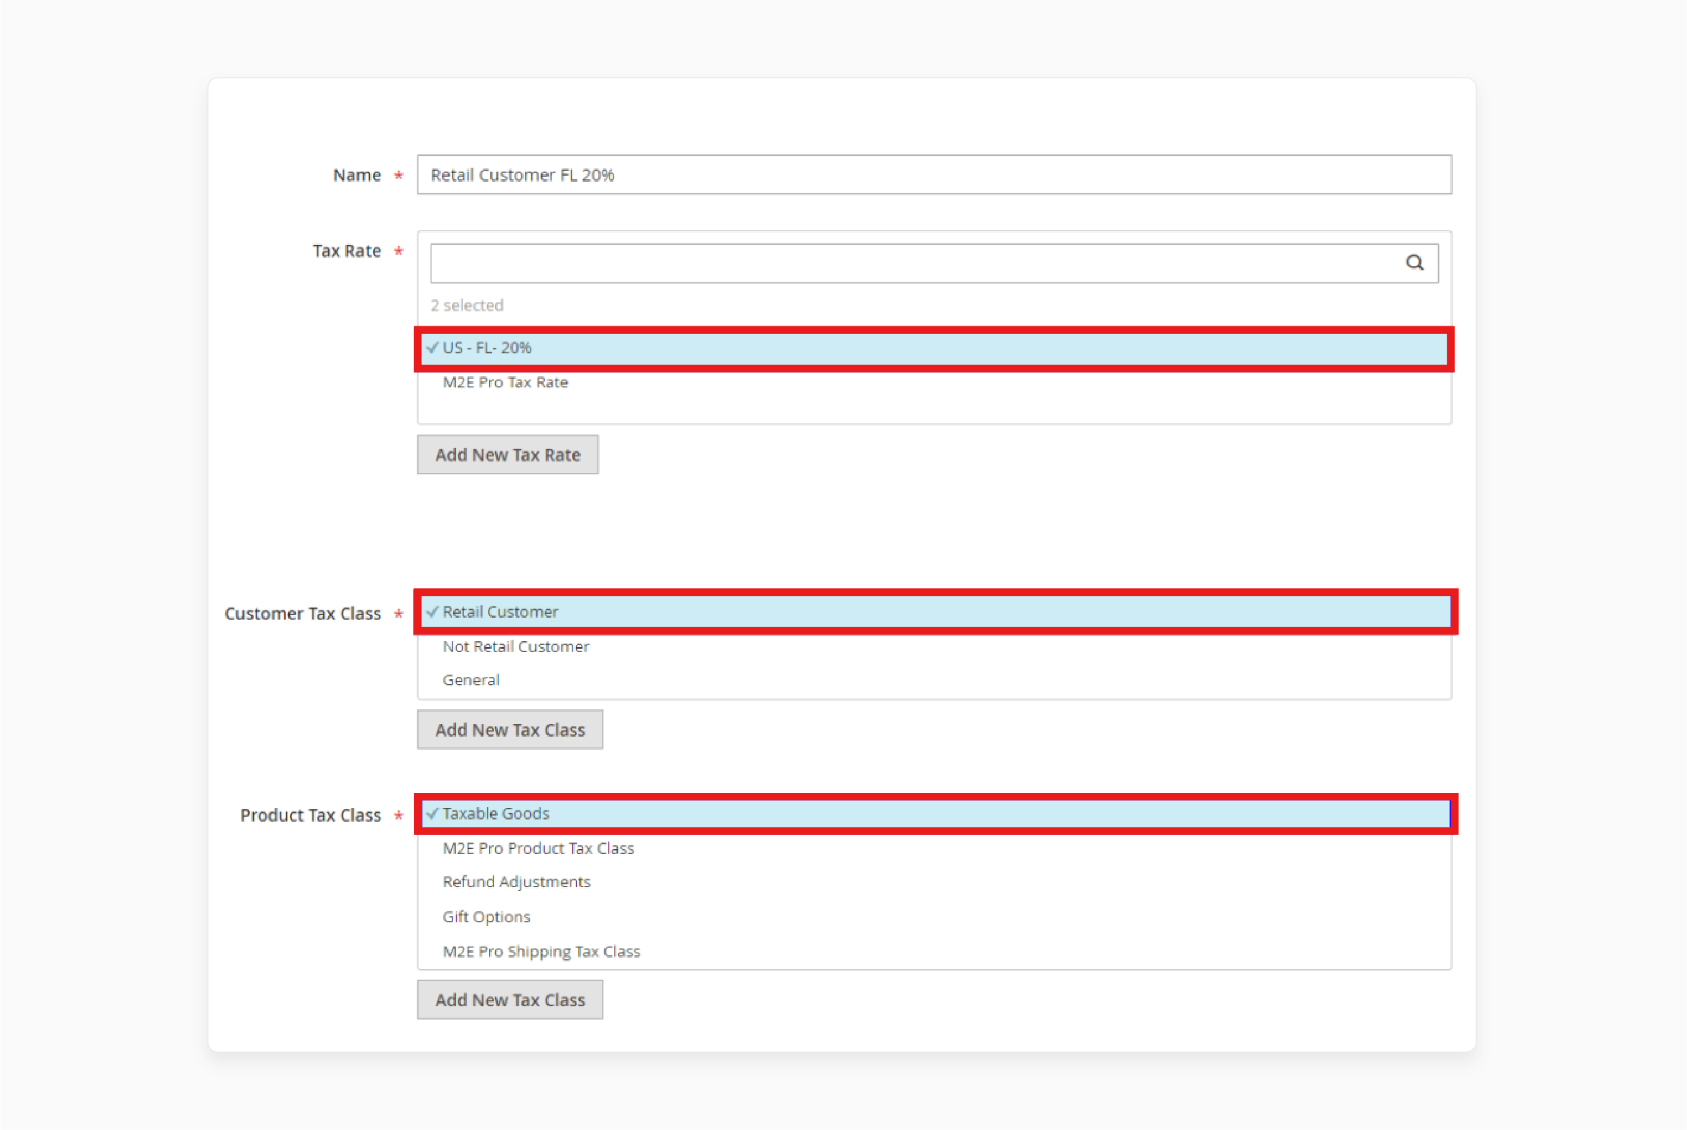Select the US - FL- 20% tax rate
1687x1130 pixels.
(934, 348)
